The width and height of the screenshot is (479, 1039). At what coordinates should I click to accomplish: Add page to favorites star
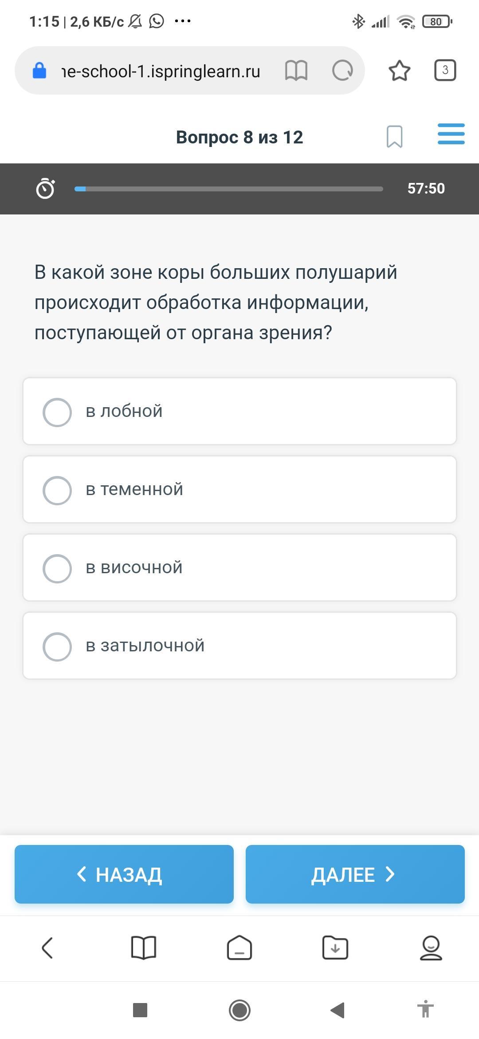click(x=399, y=71)
